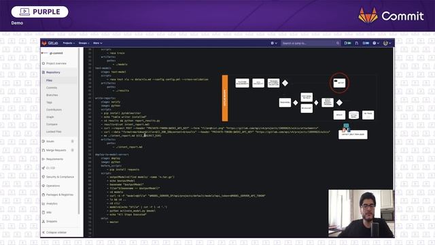Open Requirements in the sidebar
435x245 pixels.
(x=54, y=159)
